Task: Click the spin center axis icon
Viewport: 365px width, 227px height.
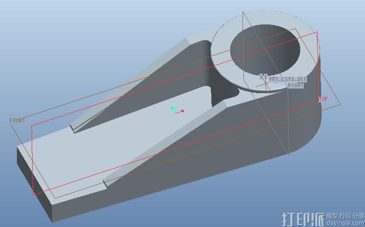Action: coord(177,109)
